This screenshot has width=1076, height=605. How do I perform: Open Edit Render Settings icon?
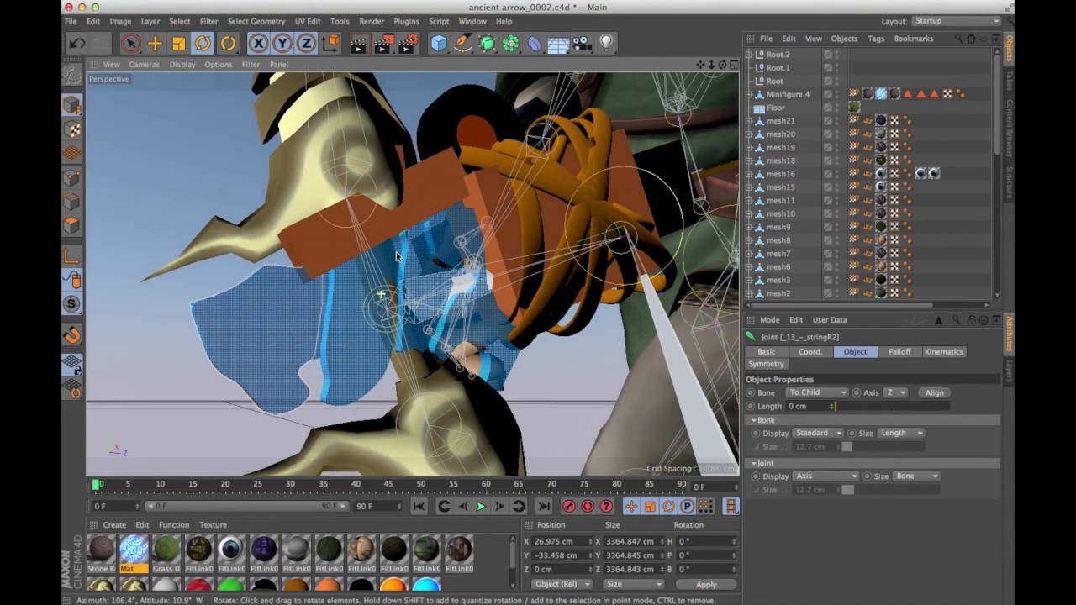pyautogui.click(x=408, y=44)
